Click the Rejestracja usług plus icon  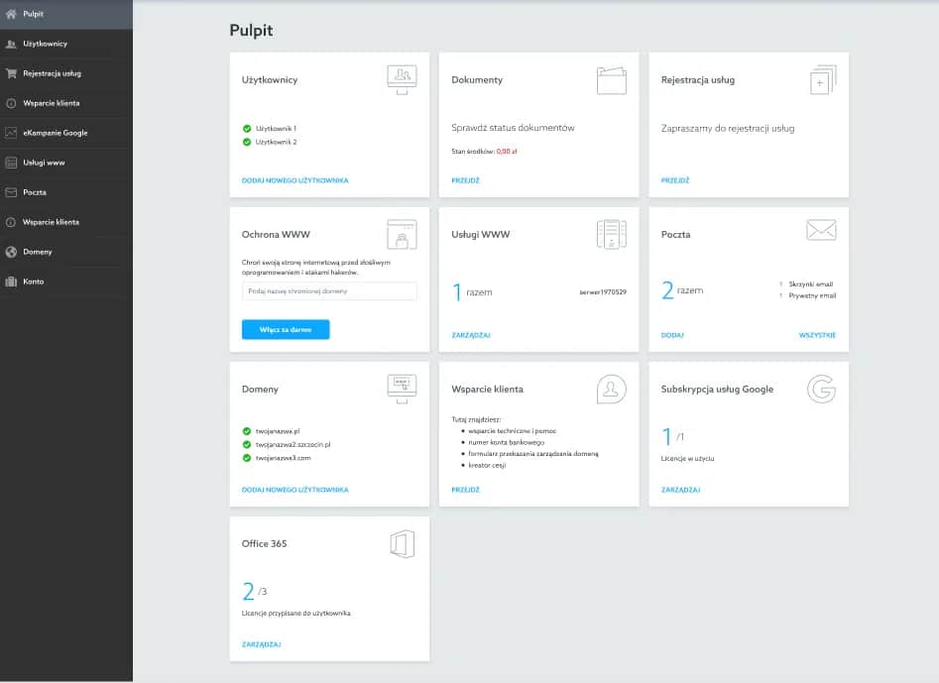822,80
